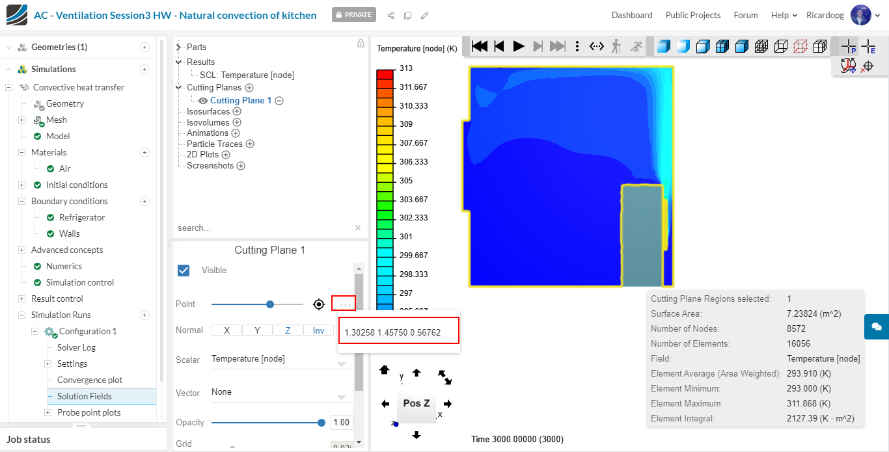Toggle eye icon for Cutting Plane 1

pos(203,101)
